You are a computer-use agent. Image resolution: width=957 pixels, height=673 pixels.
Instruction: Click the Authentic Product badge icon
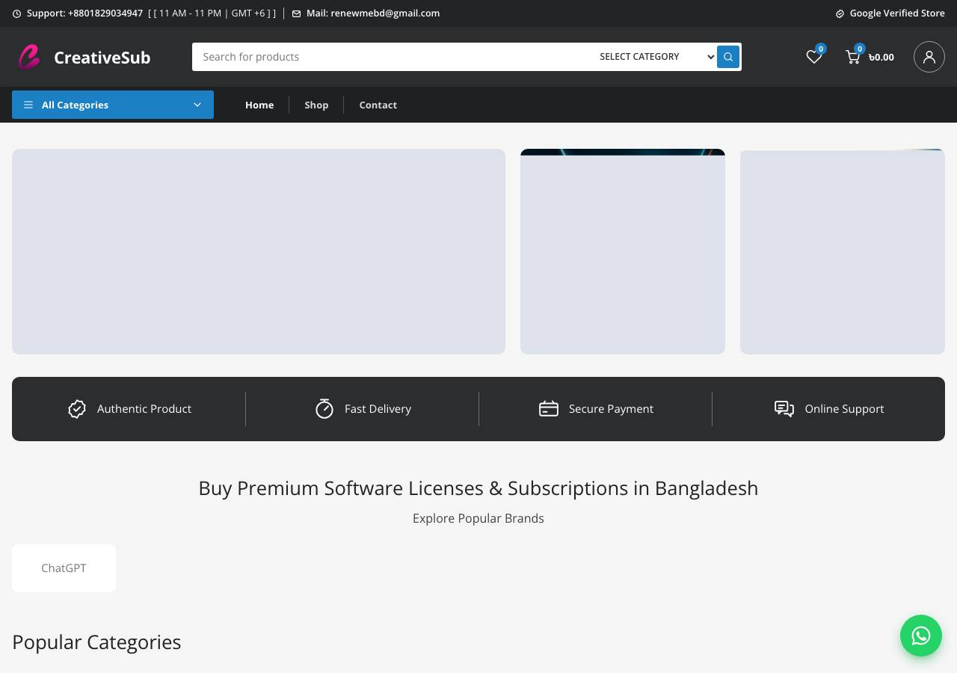(x=77, y=409)
